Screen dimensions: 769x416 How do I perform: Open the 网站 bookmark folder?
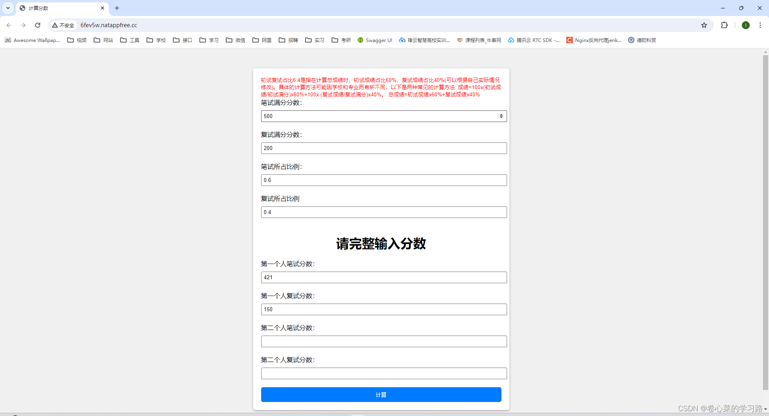(103, 40)
